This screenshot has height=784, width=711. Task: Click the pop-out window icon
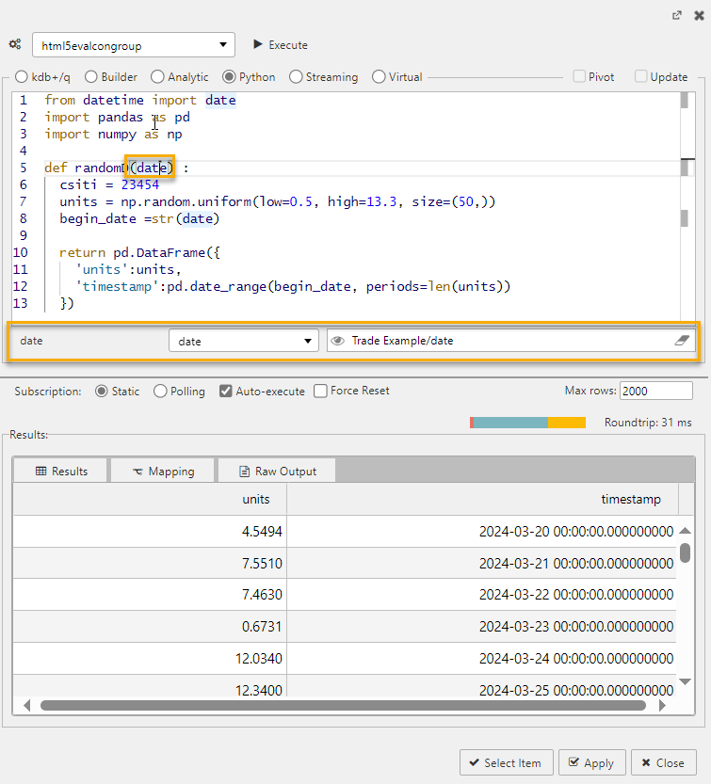click(676, 15)
